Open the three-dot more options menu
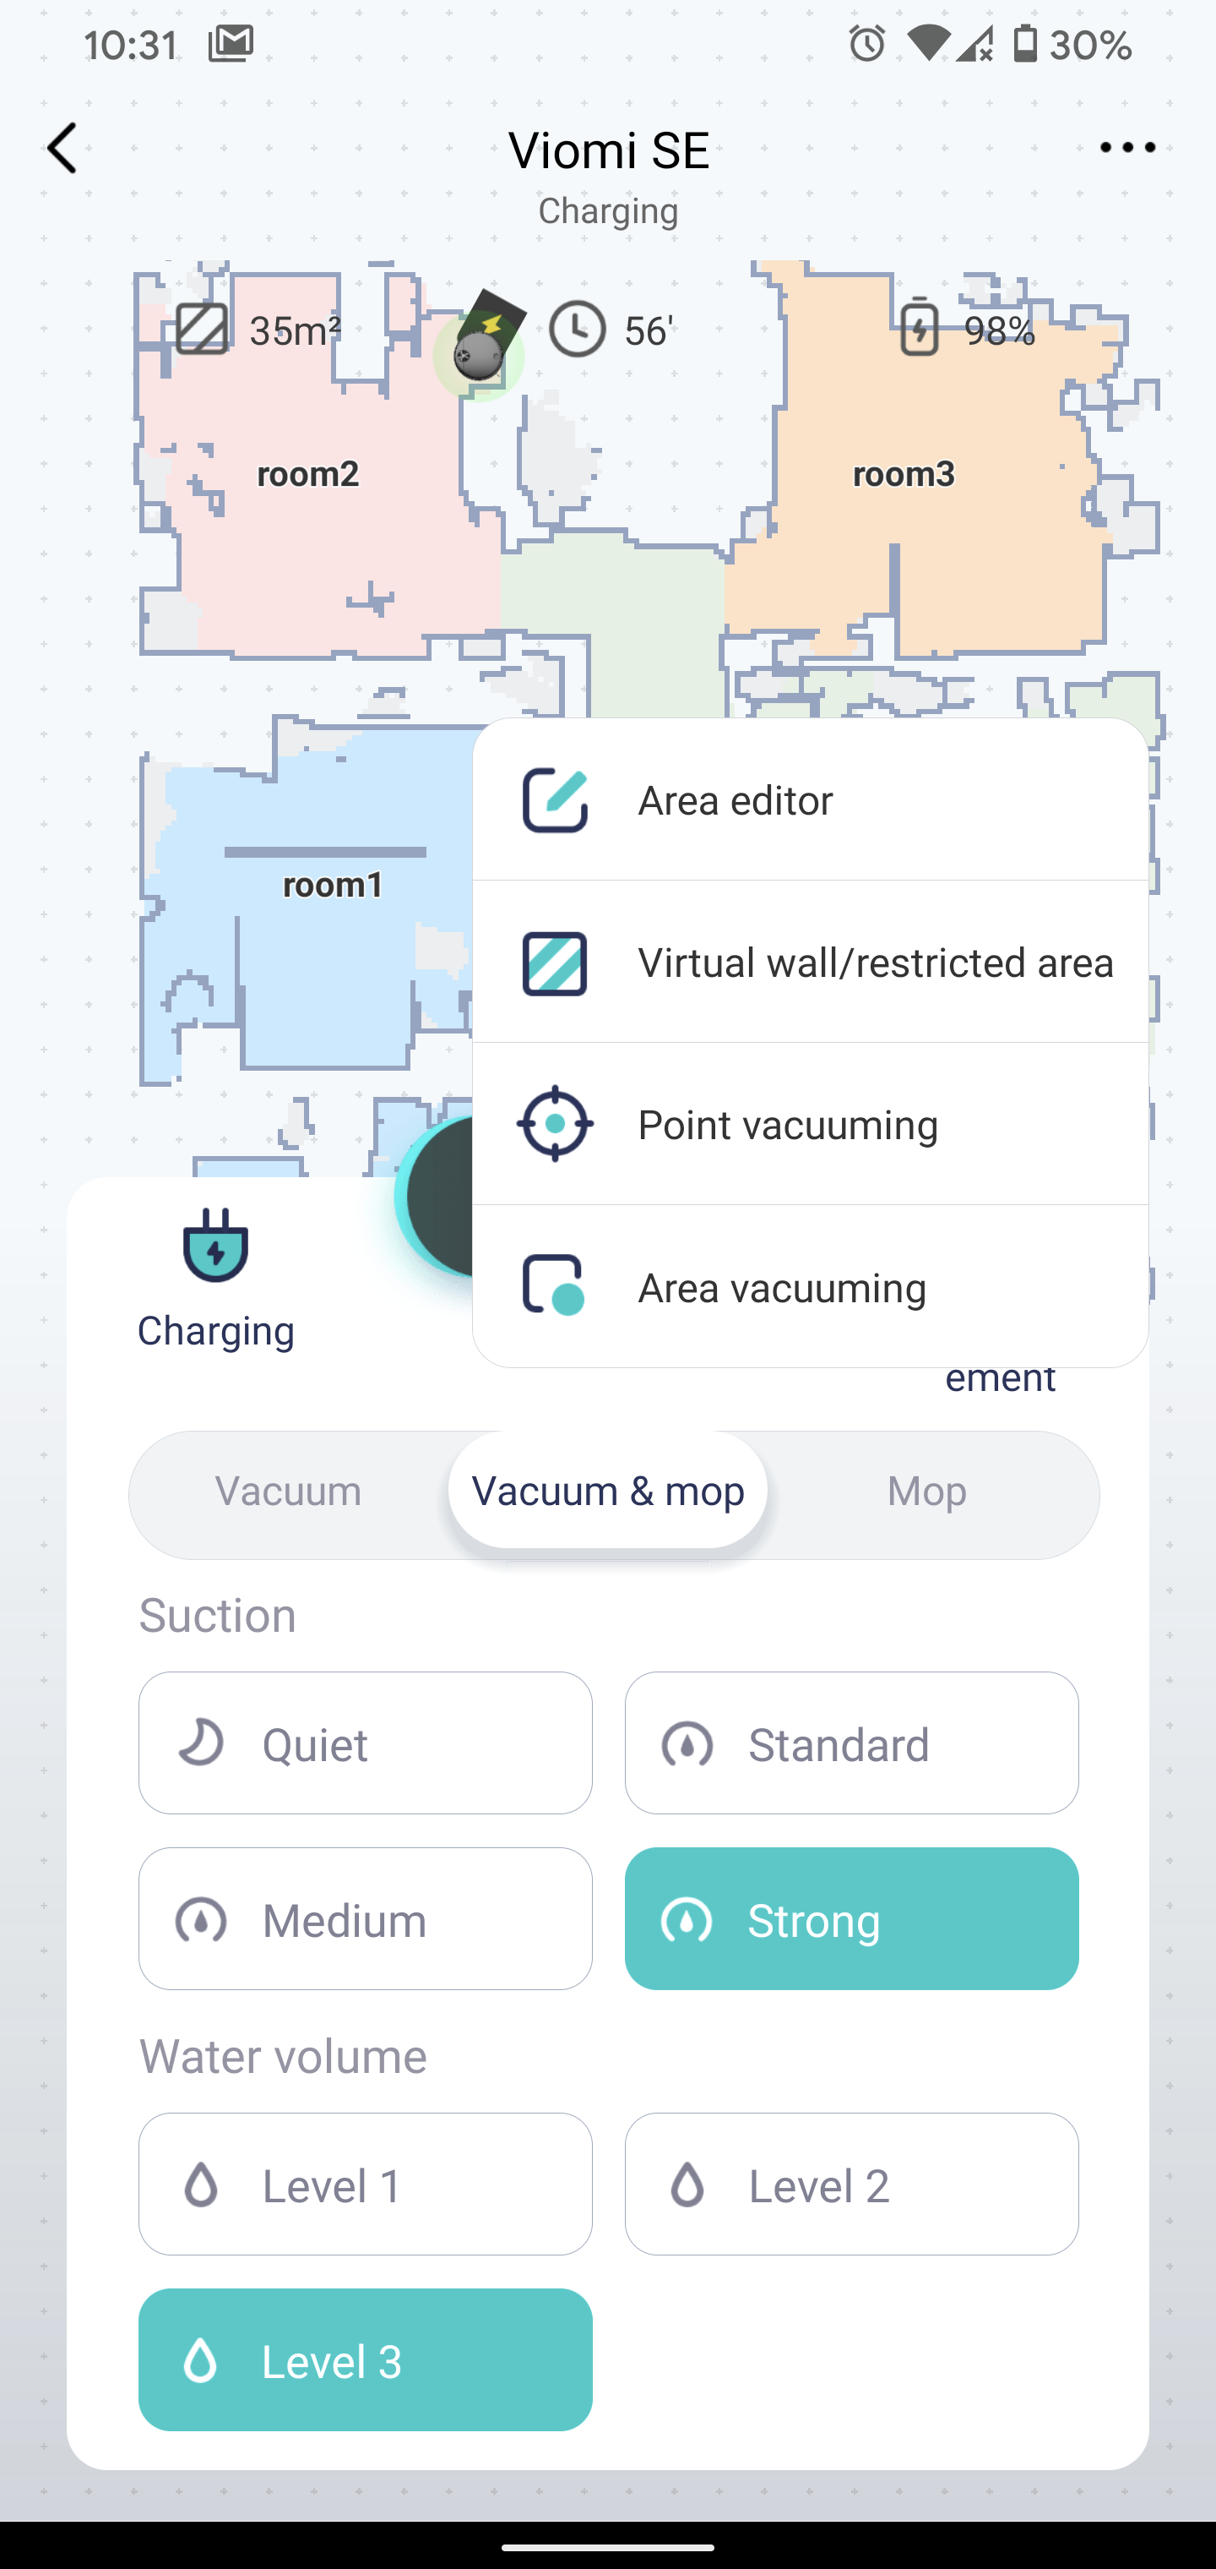 (1127, 148)
